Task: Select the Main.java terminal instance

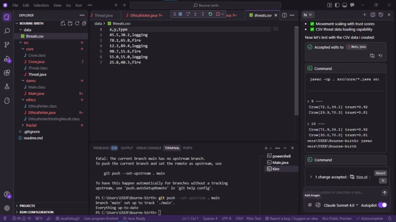Action: (280, 163)
